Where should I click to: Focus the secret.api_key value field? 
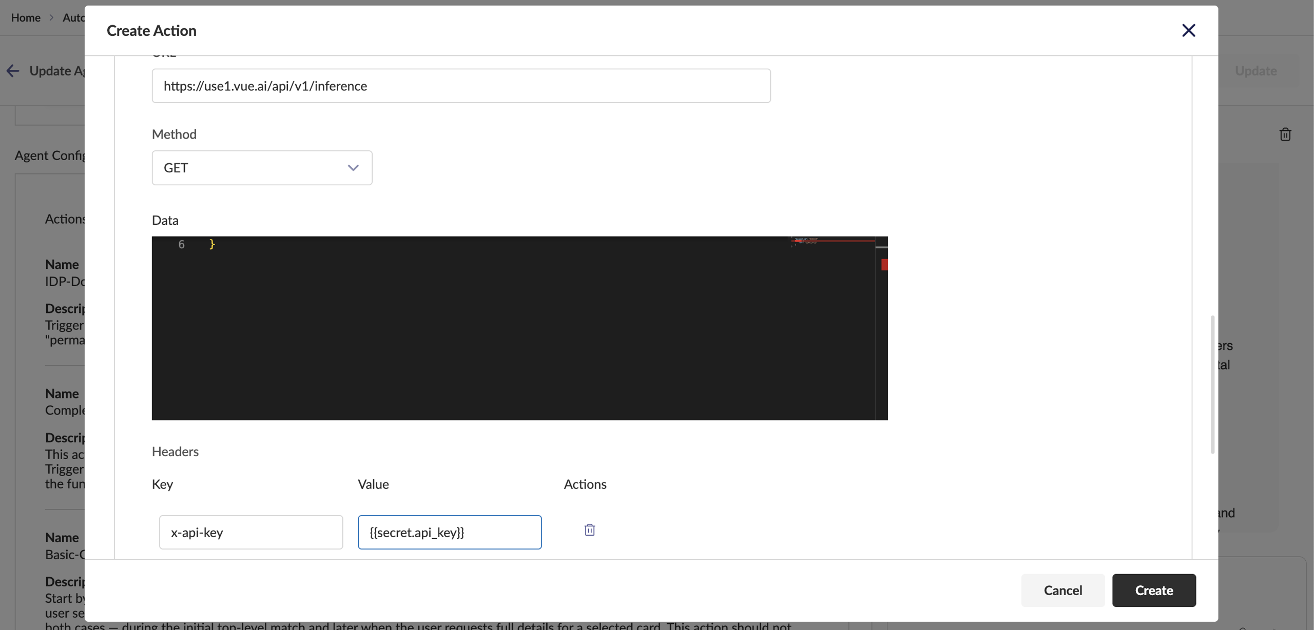click(x=449, y=532)
